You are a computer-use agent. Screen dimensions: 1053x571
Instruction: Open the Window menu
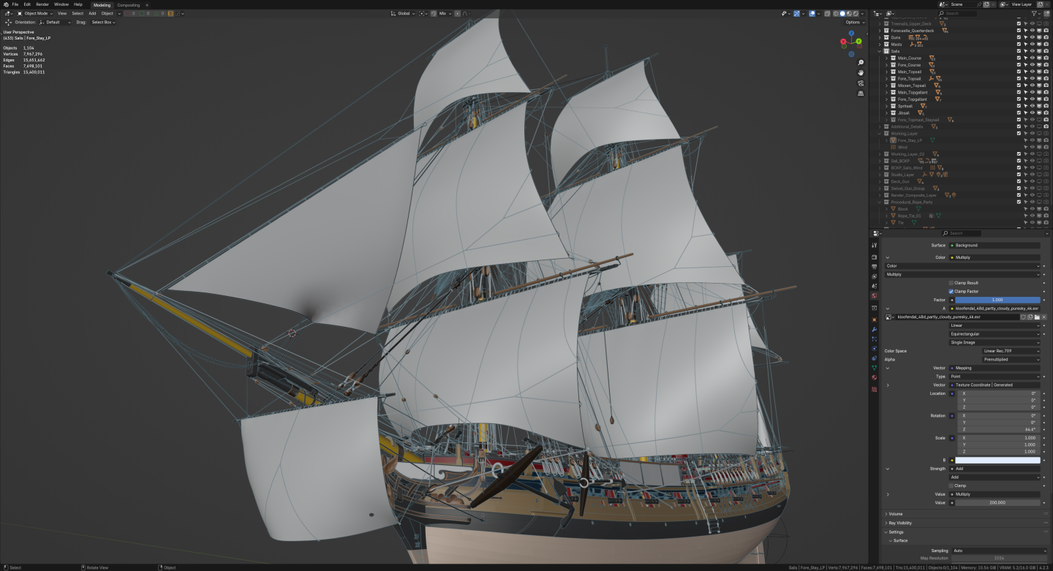(x=61, y=4)
